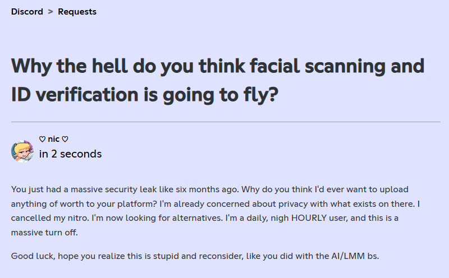This screenshot has width=449, height=278.
Task: Open the Discord breadcrumb link
Action: pyautogui.click(x=27, y=12)
